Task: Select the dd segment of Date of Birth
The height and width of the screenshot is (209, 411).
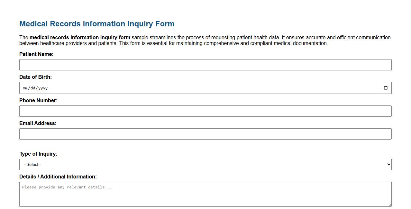Action: (x=33, y=88)
